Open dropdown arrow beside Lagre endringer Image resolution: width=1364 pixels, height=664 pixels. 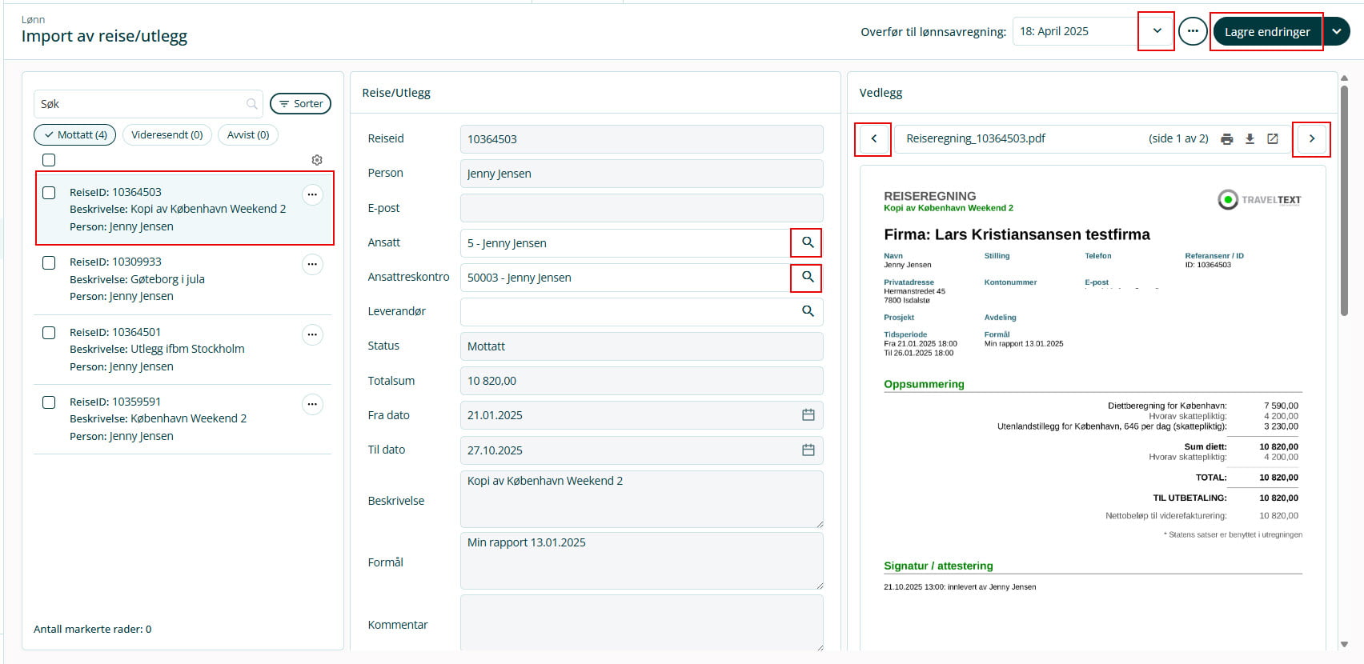tap(1337, 31)
